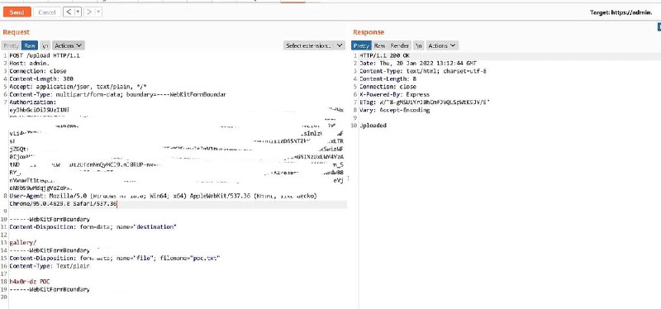Toggle the \n non-printable characters button in Request
Image resolution: width=661 pixels, height=309 pixels.
click(45, 45)
